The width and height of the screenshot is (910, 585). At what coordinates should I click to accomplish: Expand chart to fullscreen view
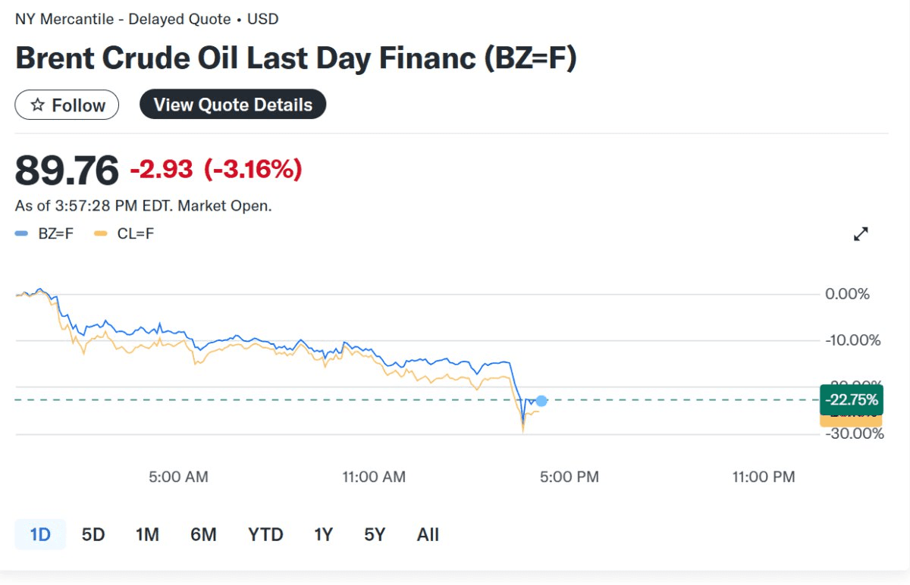coord(861,234)
